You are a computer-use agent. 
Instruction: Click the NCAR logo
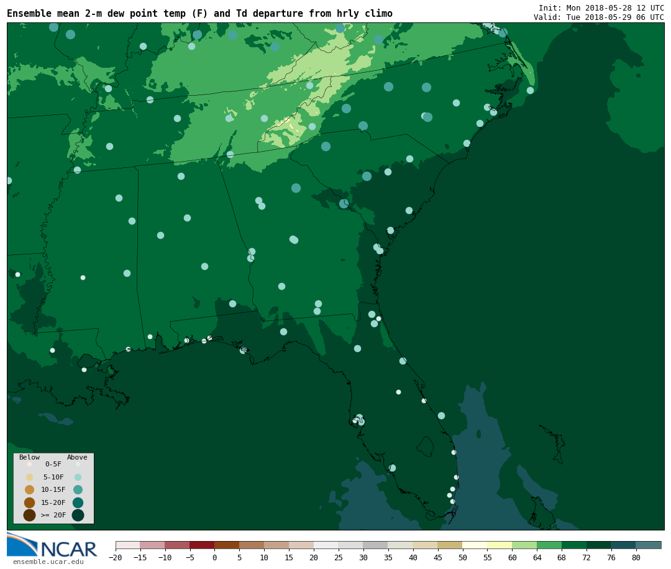pyautogui.click(x=52, y=545)
